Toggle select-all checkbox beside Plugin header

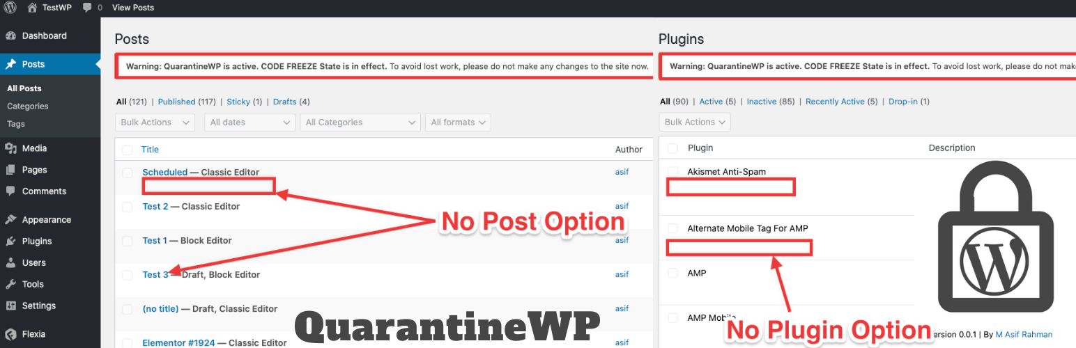[672, 148]
